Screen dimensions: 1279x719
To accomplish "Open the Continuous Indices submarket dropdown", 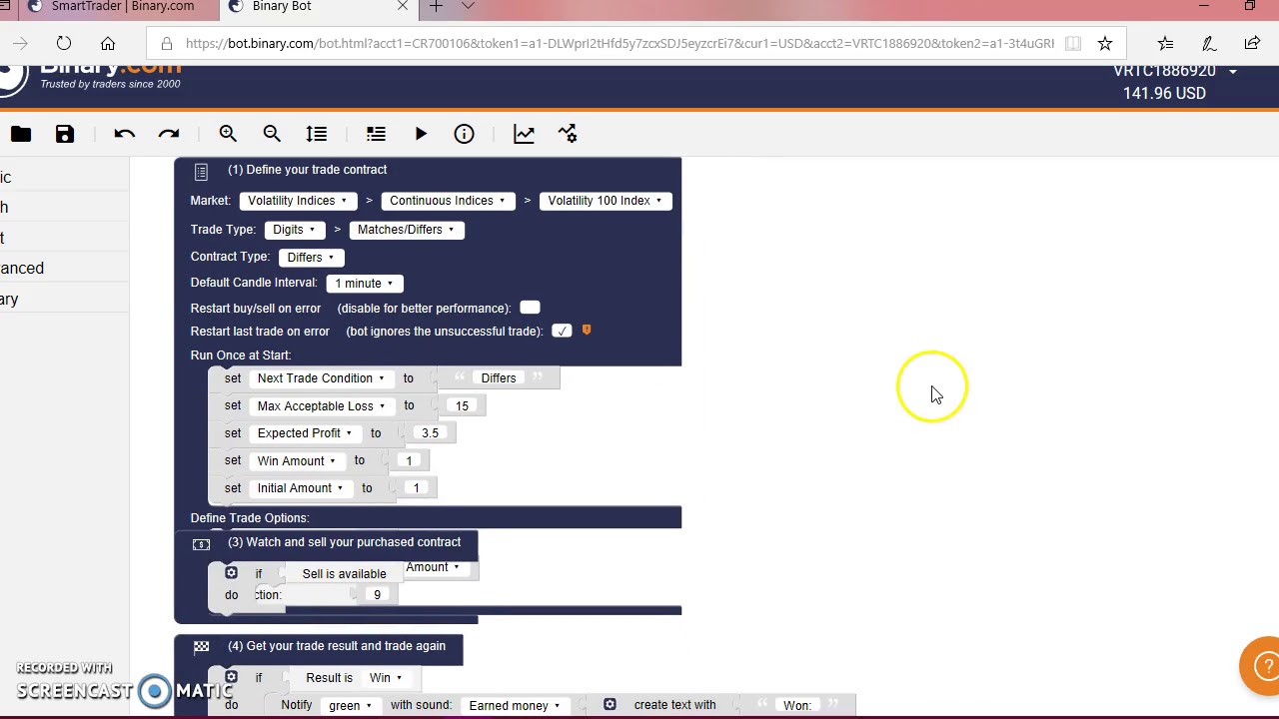I will point(448,201).
